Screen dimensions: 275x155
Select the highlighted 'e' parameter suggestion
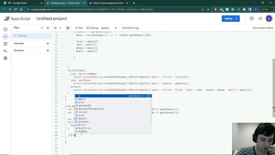113,96
